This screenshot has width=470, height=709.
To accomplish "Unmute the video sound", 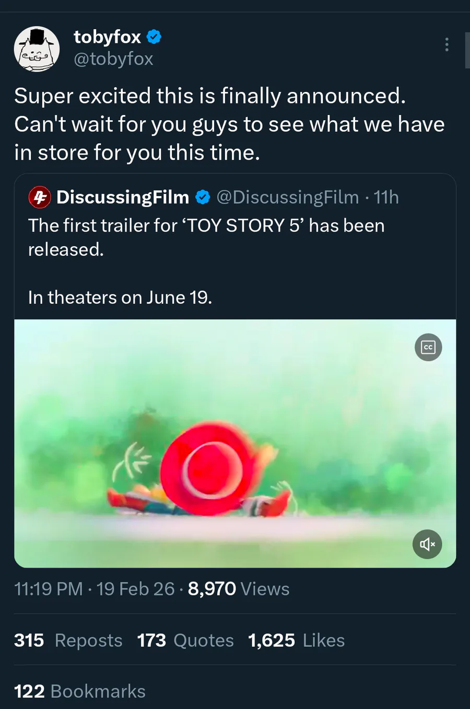I will [427, 544].
